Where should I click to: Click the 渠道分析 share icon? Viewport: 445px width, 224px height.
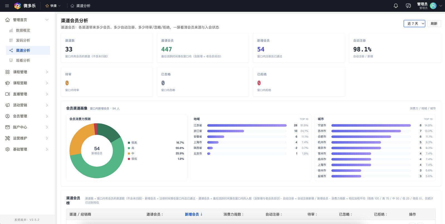(x=11, y=50)
